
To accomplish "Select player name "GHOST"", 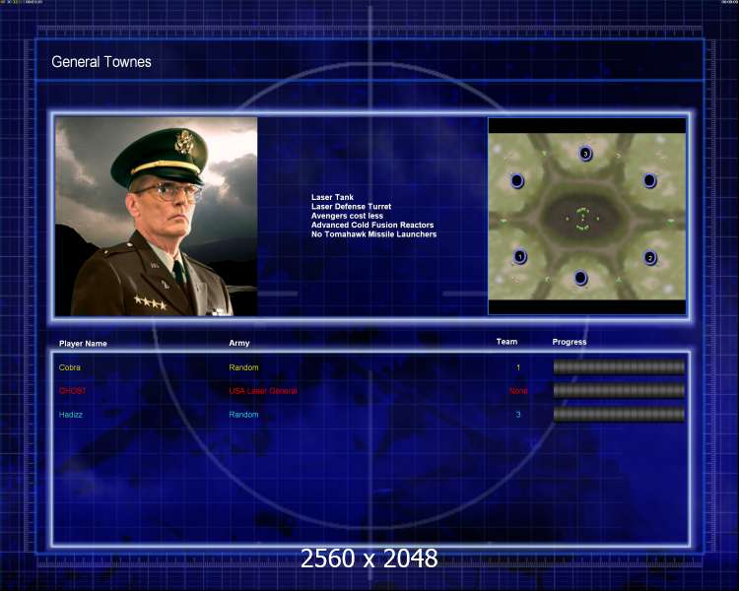I will (73, 391).
